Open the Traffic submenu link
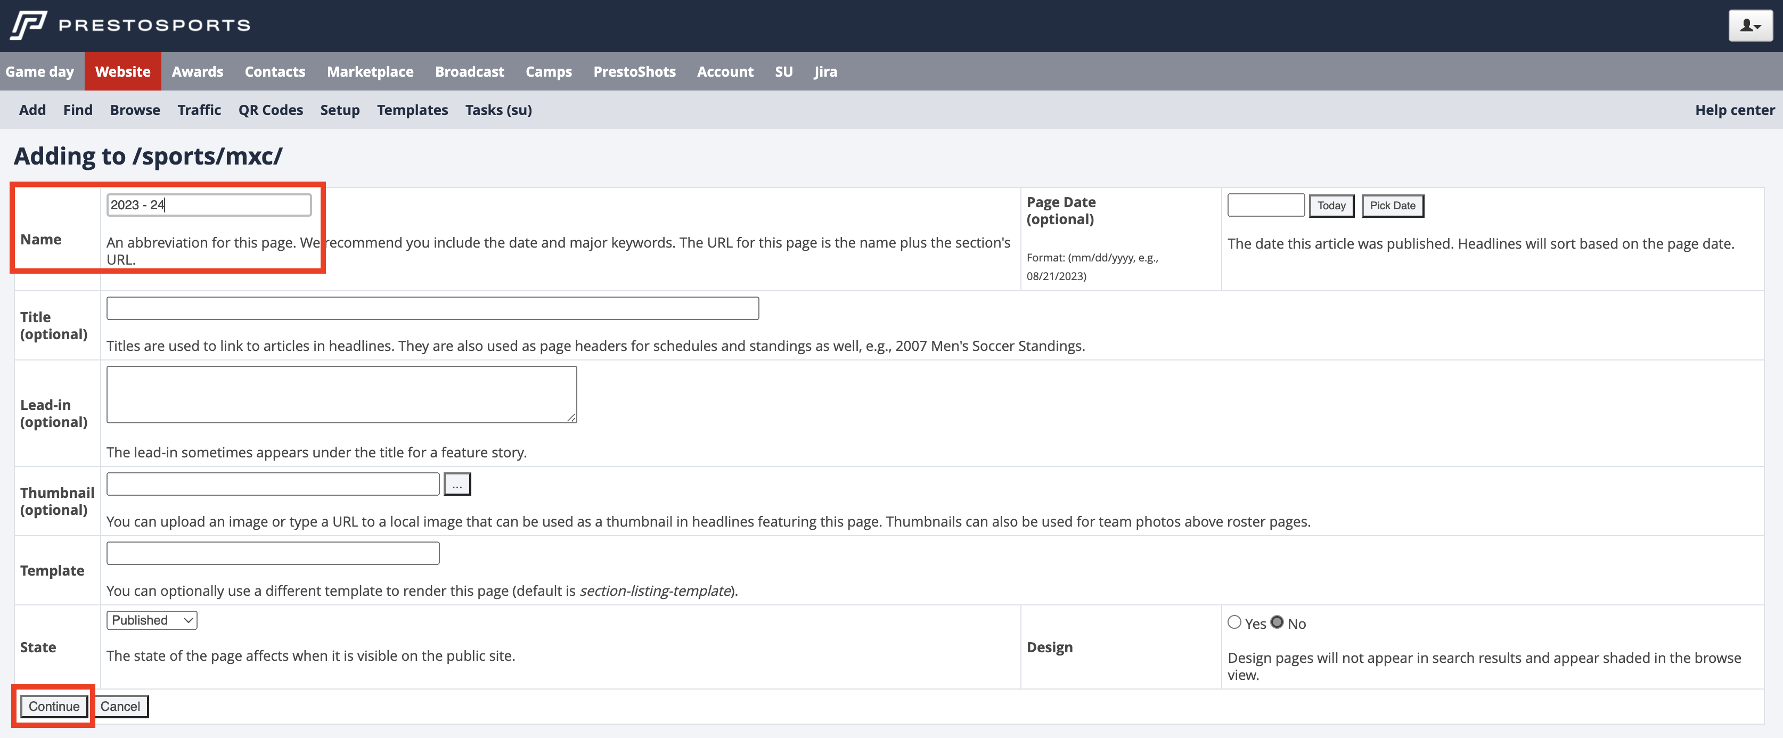 (x=199, y=109)
